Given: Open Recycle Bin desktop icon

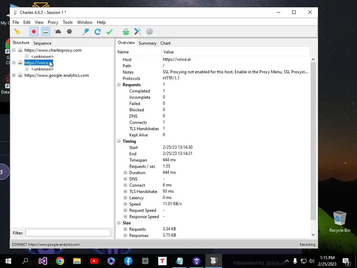Looking at the screenshot, I should [340, 222].
